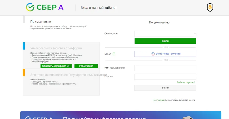Open the Сертификат dropdown list
This screenshot has width=229, height=119.
click(x=165, y=34)
